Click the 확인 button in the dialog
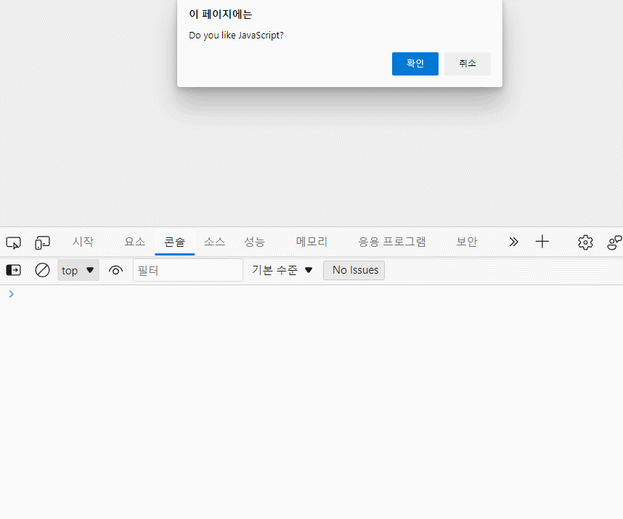 tap(415, 64)
